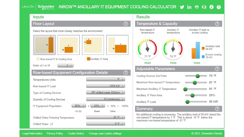This screenshot has width=244, height=137.
Task: Open help for Temperature & Capacity section
Action: point(217,24)
